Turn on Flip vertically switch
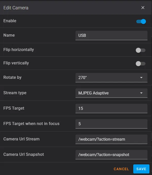The width and height of the screenshot is (152, 175). [x=141, y=64]
